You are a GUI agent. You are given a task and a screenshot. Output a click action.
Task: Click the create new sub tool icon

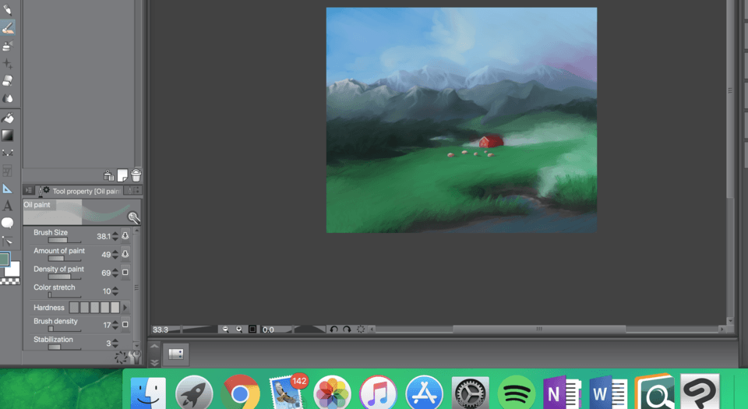(x=122, y=175)
